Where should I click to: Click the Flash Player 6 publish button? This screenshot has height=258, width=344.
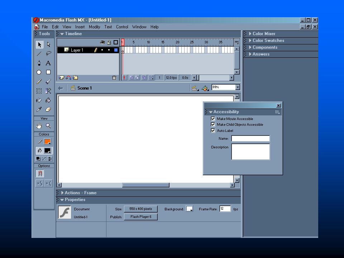click(140, 217)
